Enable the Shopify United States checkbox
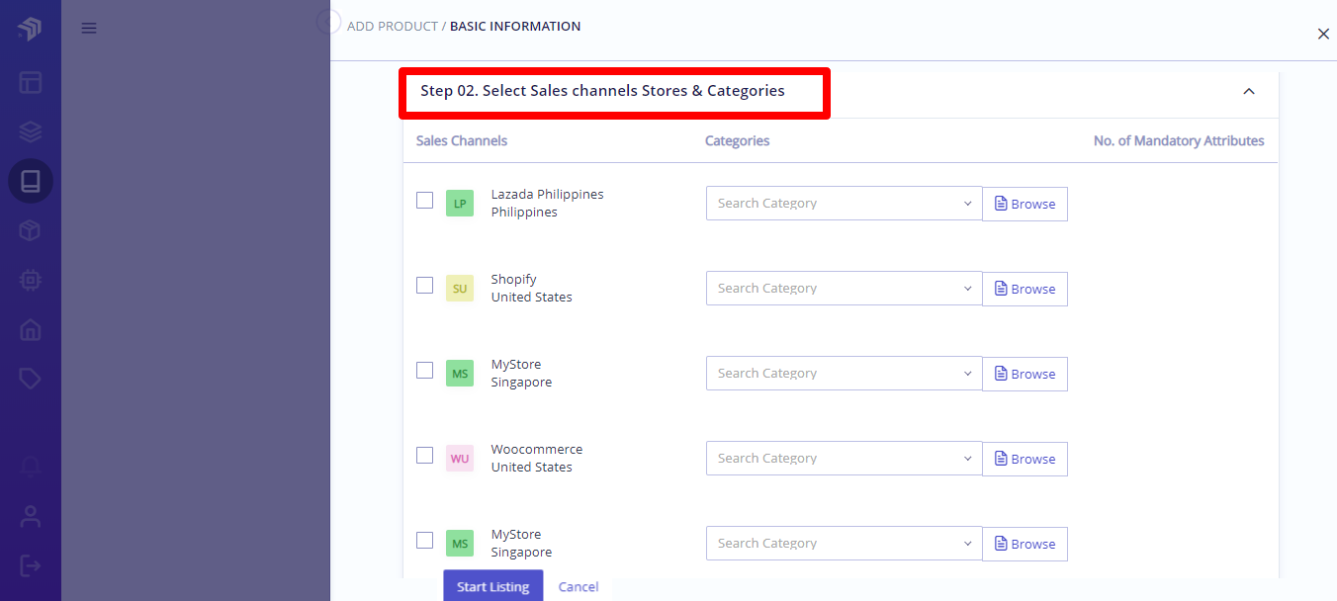 424,286
